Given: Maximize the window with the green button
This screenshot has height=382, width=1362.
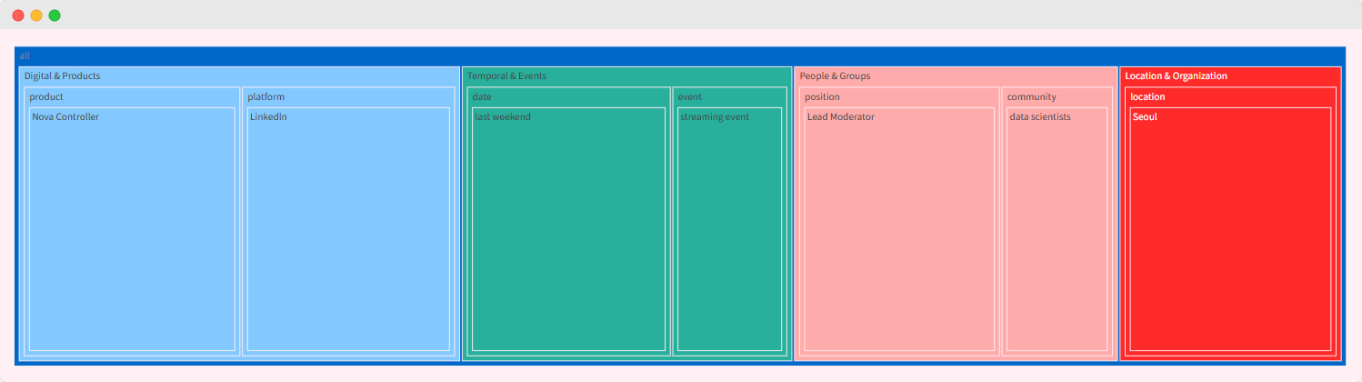Looking at the screenshot, I should click(55, 15).
